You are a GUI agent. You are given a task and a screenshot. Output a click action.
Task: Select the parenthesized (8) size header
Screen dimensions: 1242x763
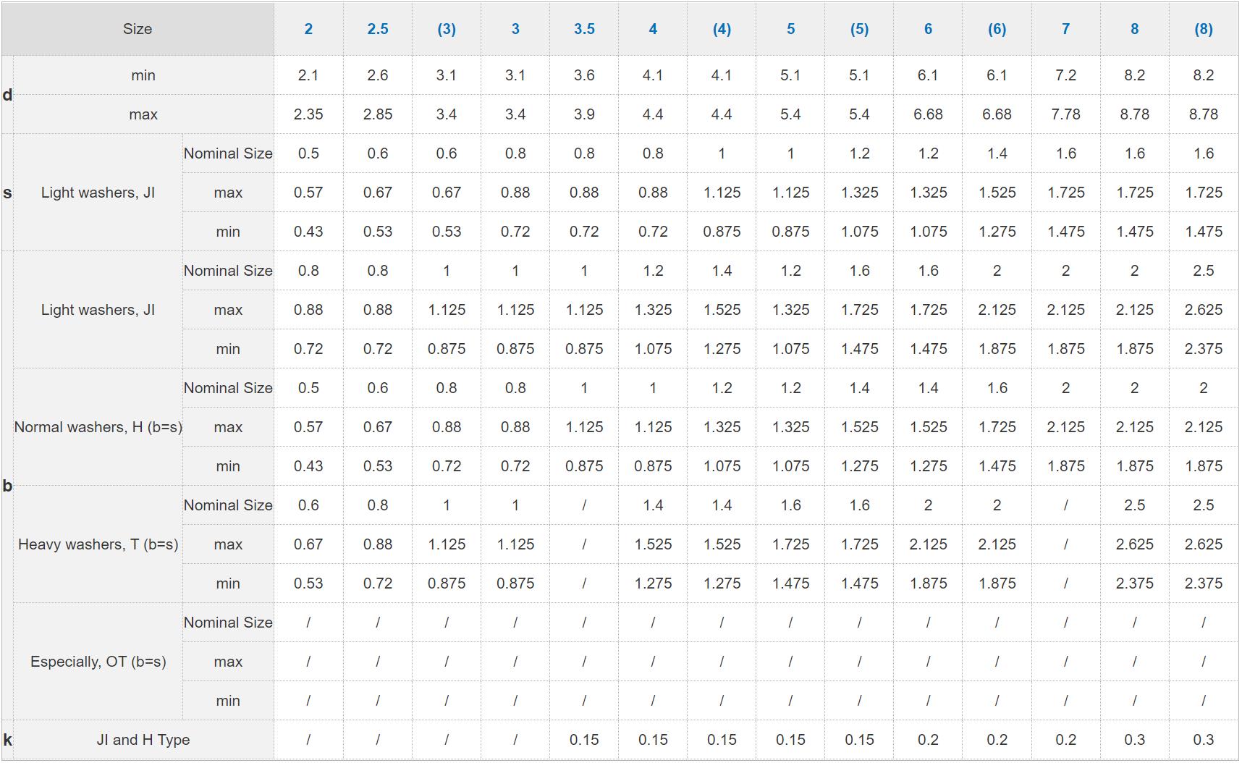tap(1204, 29)
